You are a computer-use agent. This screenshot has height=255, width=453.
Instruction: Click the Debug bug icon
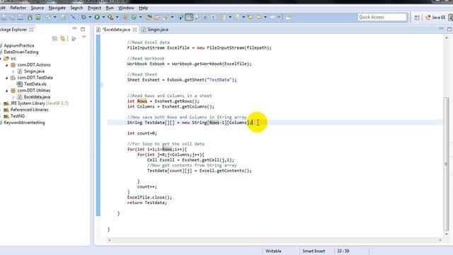pyautogui.click(x=84, y=17)
